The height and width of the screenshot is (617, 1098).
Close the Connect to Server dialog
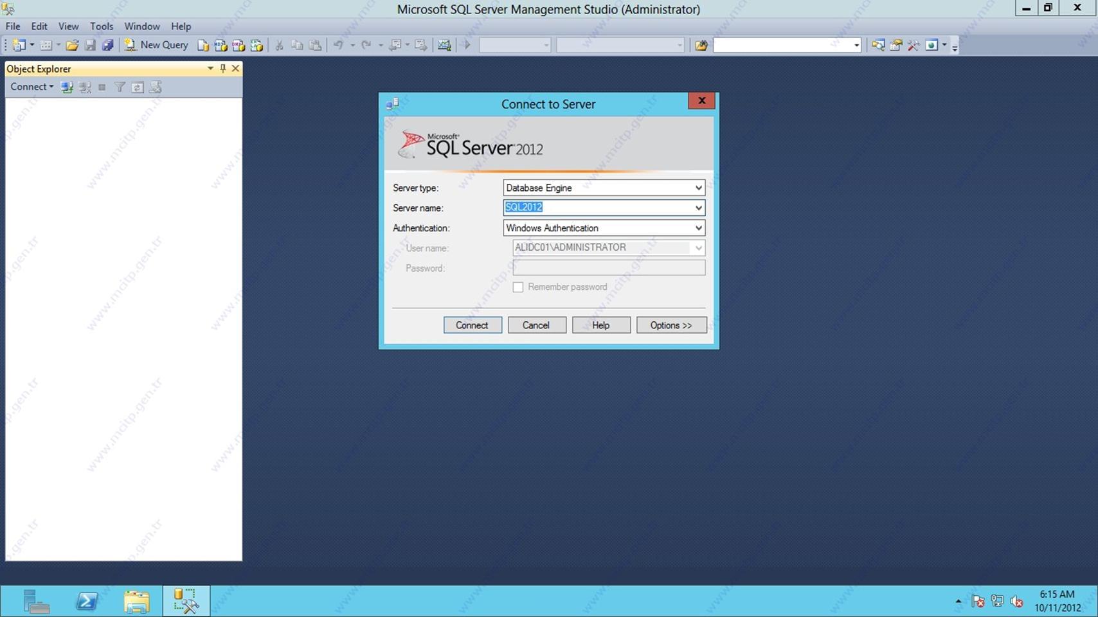(x=701, y=101)
